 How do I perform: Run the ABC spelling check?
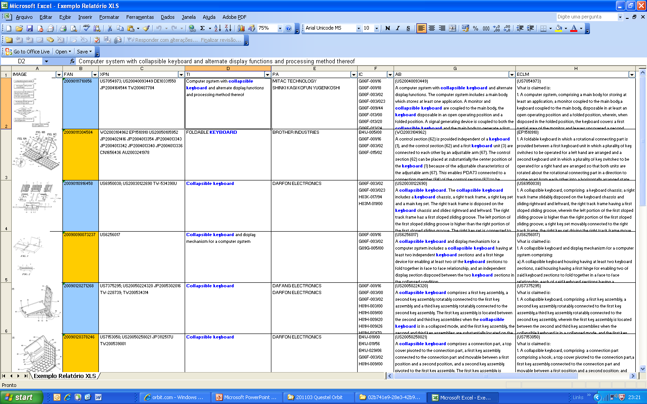click(x=87, y=28)
